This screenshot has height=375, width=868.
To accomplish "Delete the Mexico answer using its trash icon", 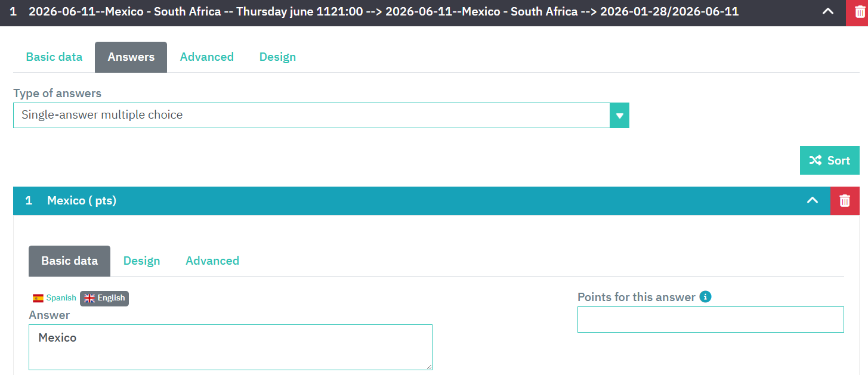I will pos(844,201).
